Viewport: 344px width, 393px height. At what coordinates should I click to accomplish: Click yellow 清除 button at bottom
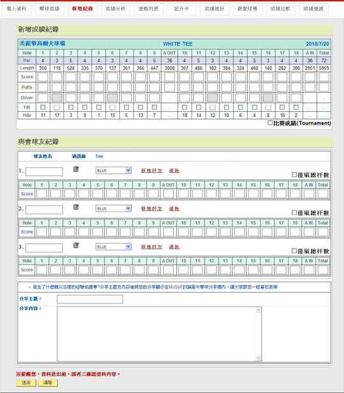pos(48,383)
